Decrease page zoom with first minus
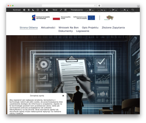Screen dimensions: 146x123 (87, 10)
